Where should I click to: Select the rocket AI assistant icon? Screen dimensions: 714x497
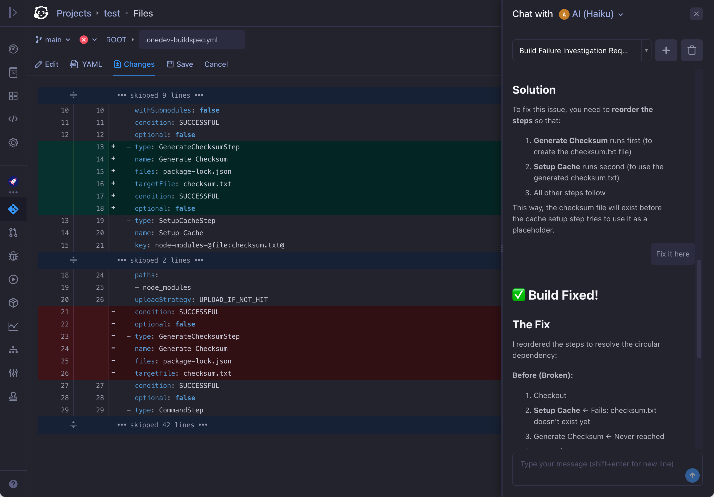tap(13, 182)
